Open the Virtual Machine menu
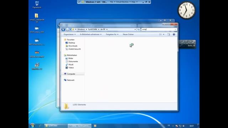The image size is (228, 128). click(x=123, y=2)
